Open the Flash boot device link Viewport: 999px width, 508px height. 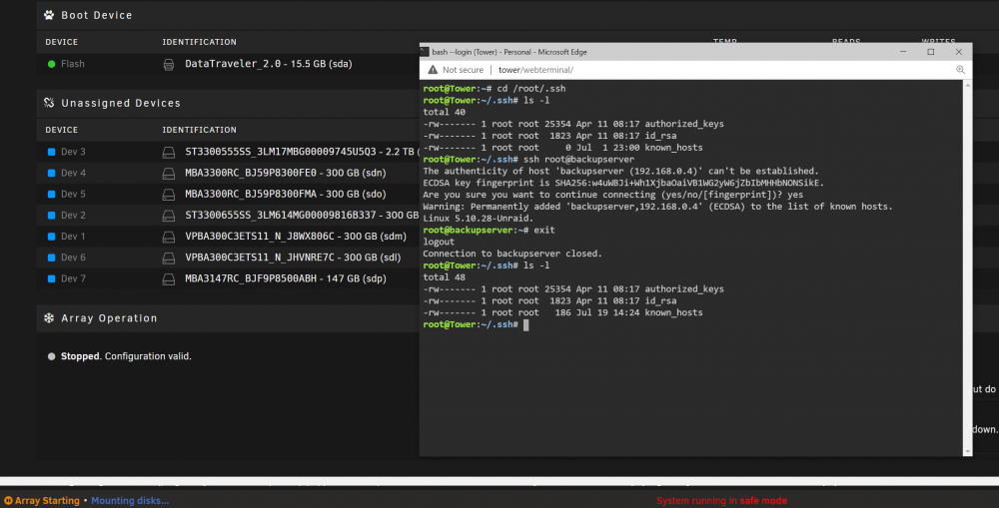tap(73, 64)
